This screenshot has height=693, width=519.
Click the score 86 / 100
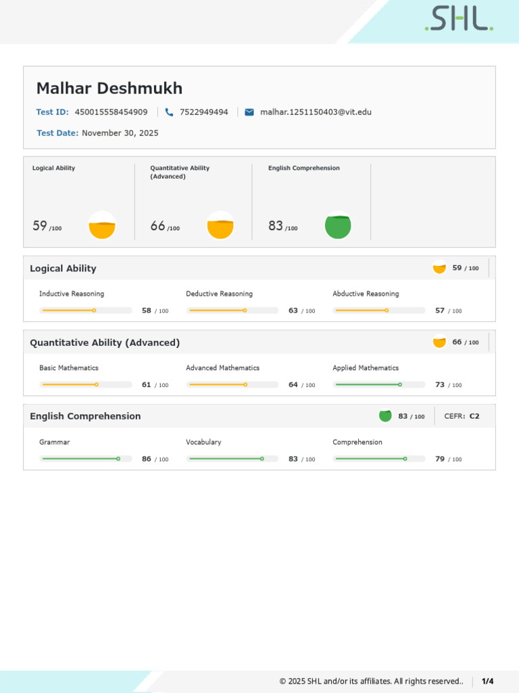155,460
